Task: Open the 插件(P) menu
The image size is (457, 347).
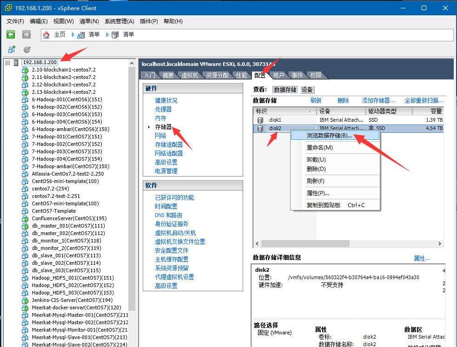Action: tap(149, 21)
